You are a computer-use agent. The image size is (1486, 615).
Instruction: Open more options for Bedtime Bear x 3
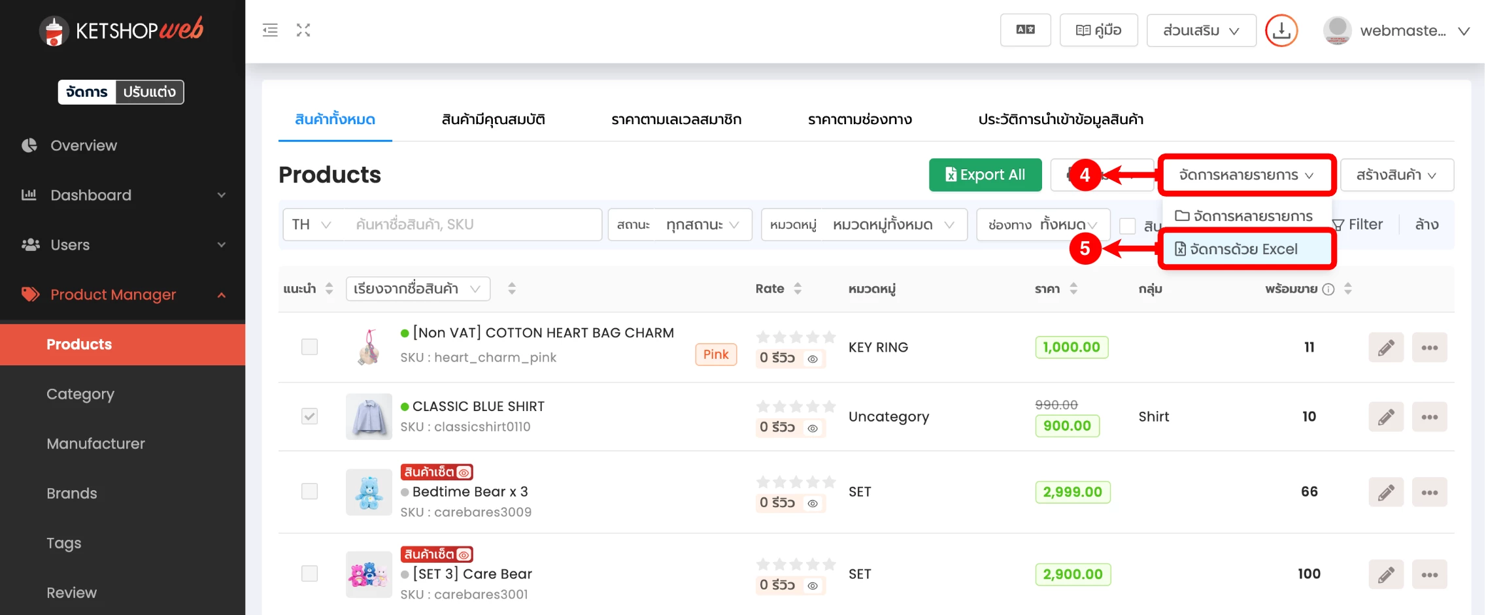[x=1429, y=492]
